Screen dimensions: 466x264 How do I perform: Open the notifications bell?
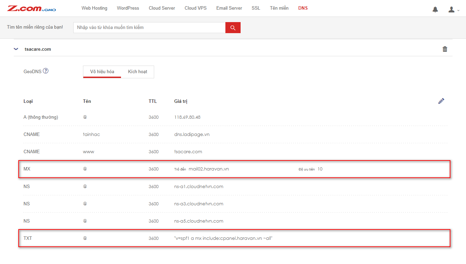pyautogui.click(x=435, y=10)
